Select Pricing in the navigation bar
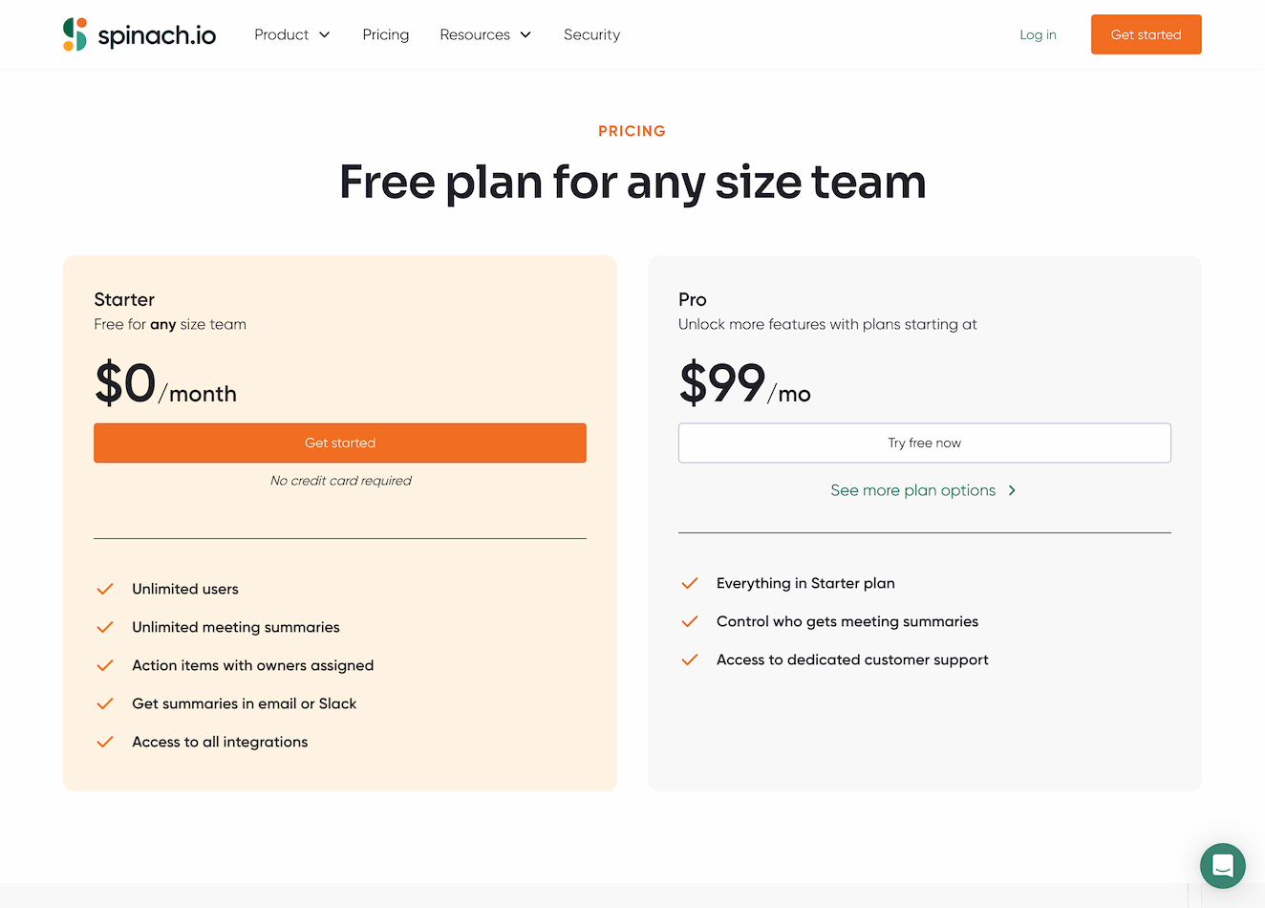Screen dimensions: 1265x908 point(385,34)
